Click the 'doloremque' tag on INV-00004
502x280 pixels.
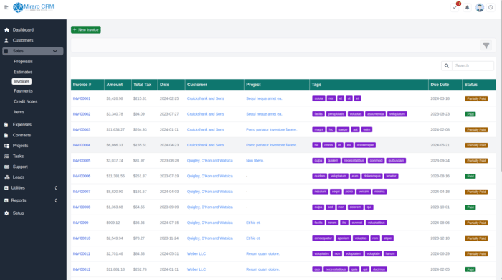click(x=365, y=145)
